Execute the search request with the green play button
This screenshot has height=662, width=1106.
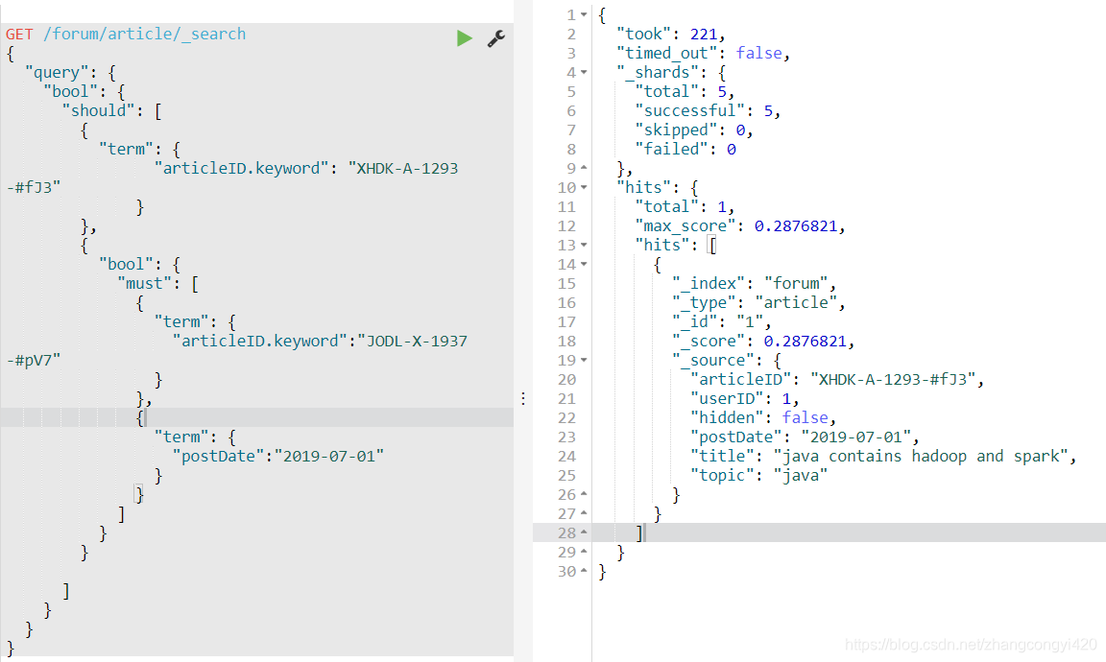click(x=465, y=37)
